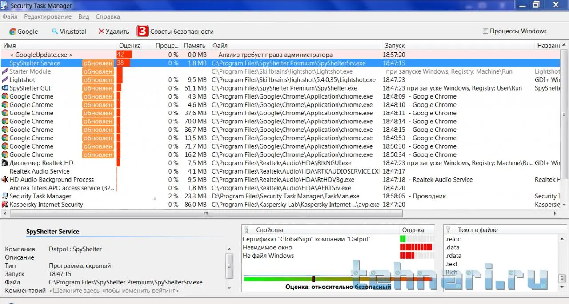The height and width of the screenshot is (304, 569).
Task: Open the Редактирование menu
Action: click(48, 16)
